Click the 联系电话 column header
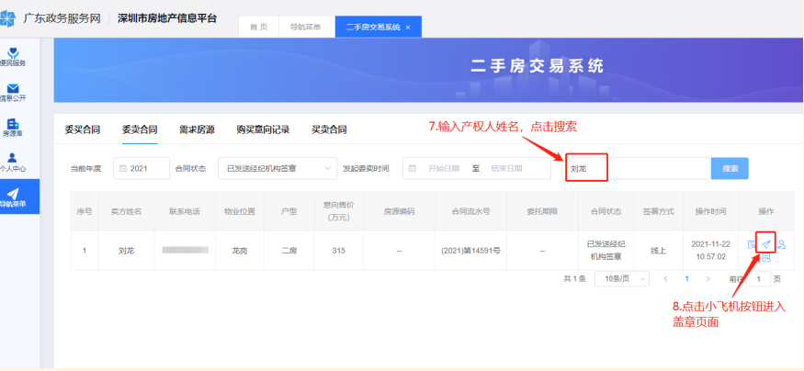This screenshot has width=804, height=371. tap(185, 211)
